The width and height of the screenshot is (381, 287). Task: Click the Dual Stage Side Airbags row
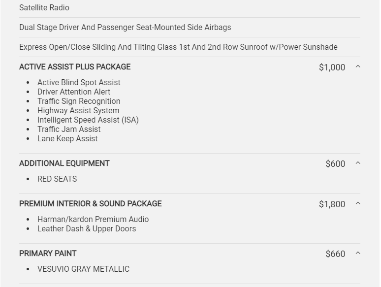pyautogui.click(x=125, y=28)
